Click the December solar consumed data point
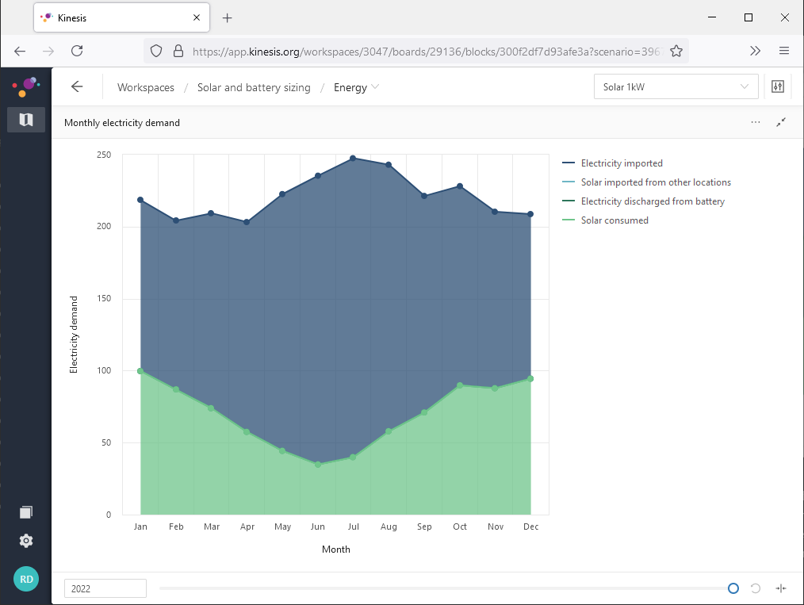804x605 pixels. tap(530, 379)
